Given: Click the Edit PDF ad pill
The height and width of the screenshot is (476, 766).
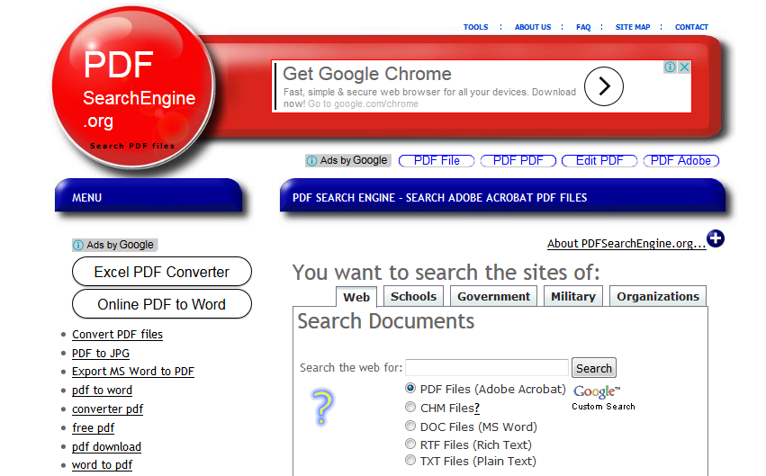Looking at the screenshot, I should [x=599, y=161].
